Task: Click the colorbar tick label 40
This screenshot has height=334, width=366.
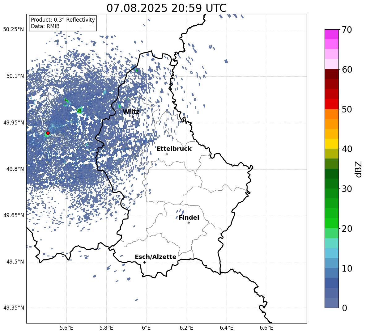Action: 347,149
